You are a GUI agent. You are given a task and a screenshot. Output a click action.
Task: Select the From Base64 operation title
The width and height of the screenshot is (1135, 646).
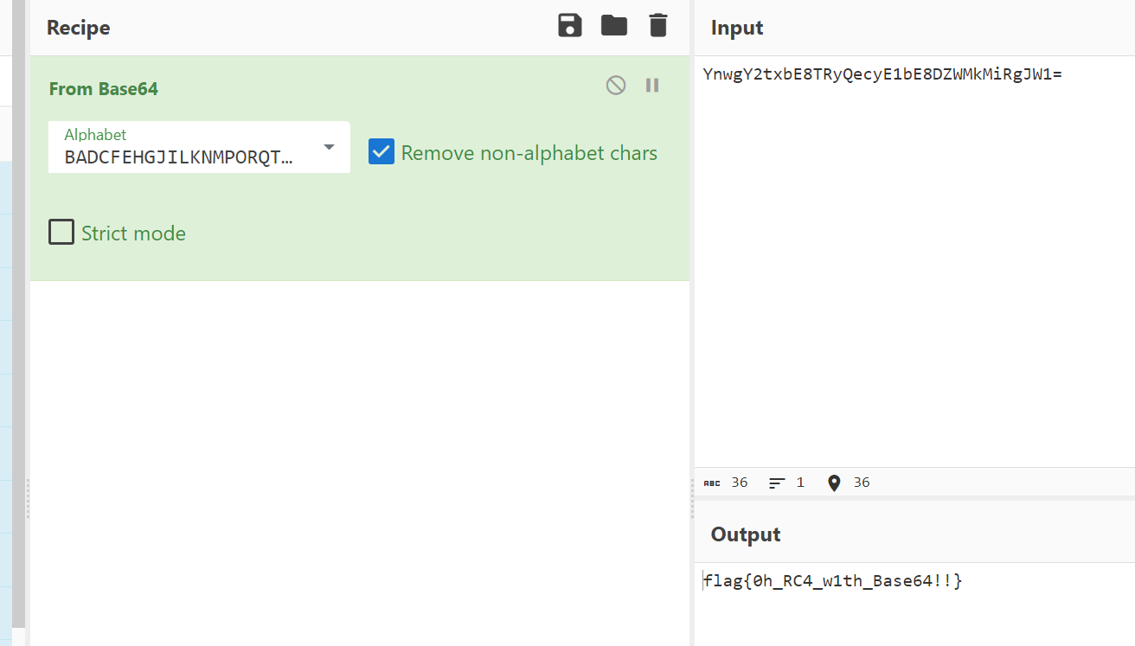(x=104, y=89)
